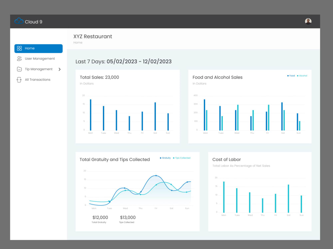Click Wednesday point on Gratuity line
Viewport: 333px width, 249px height.
[x=125, y=188]
